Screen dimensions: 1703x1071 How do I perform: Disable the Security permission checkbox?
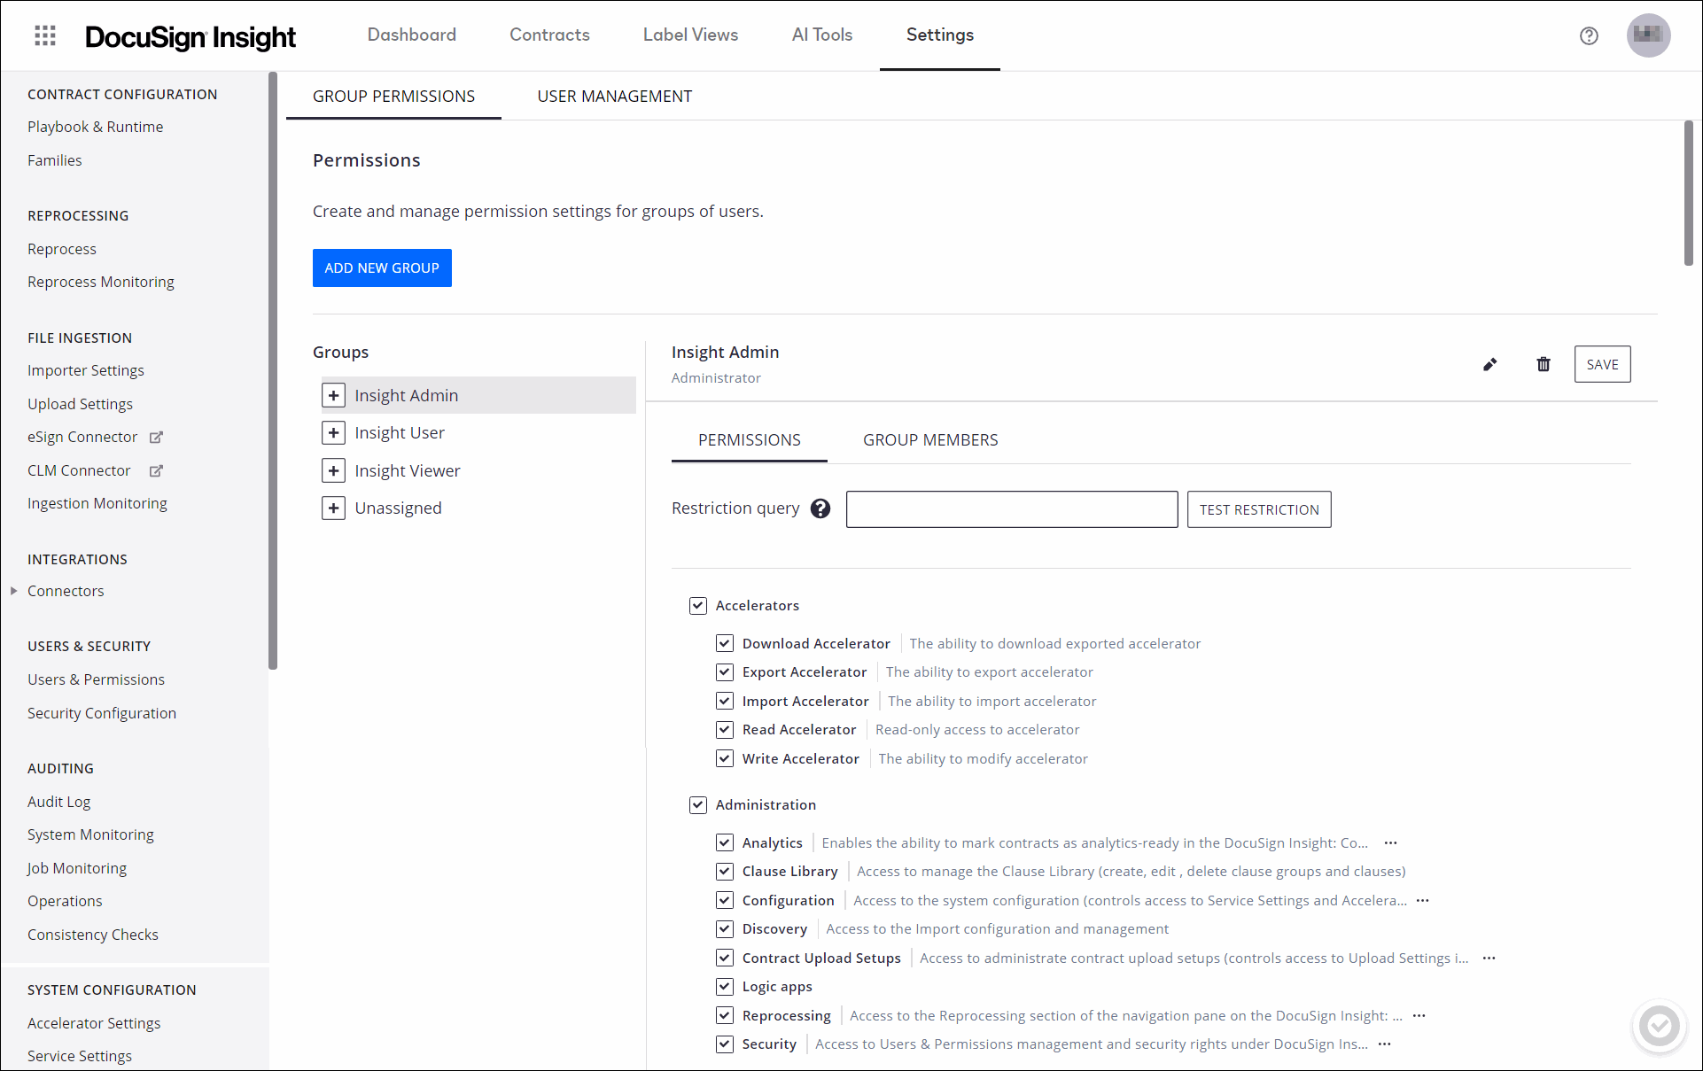(725, 1044)
